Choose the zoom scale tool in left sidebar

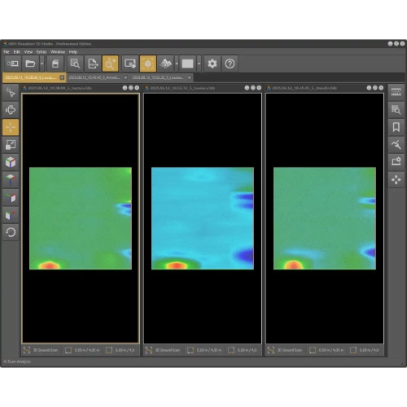pos(11,145)
